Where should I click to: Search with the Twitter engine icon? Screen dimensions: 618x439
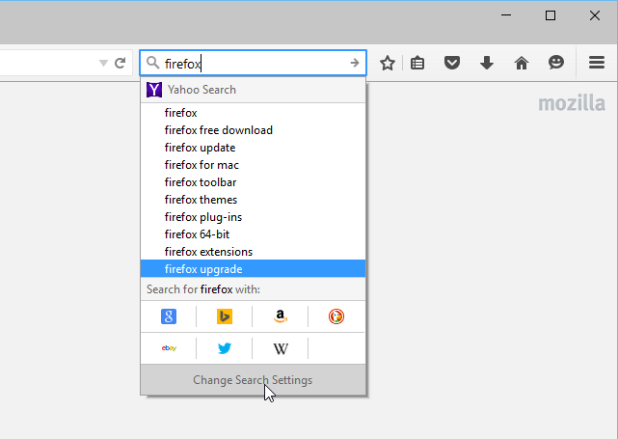(225, 348)
